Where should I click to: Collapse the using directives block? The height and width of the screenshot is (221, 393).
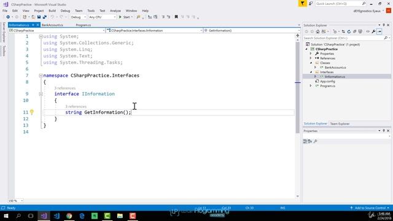(x=41, y=37)
